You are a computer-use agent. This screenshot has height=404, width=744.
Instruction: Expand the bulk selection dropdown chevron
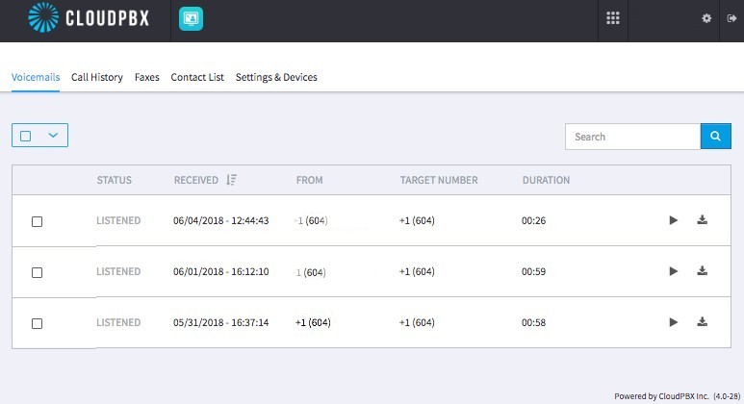53,135
